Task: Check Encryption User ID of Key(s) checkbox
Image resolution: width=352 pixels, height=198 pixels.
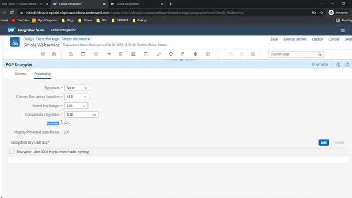Action: (x=12, y=152)
